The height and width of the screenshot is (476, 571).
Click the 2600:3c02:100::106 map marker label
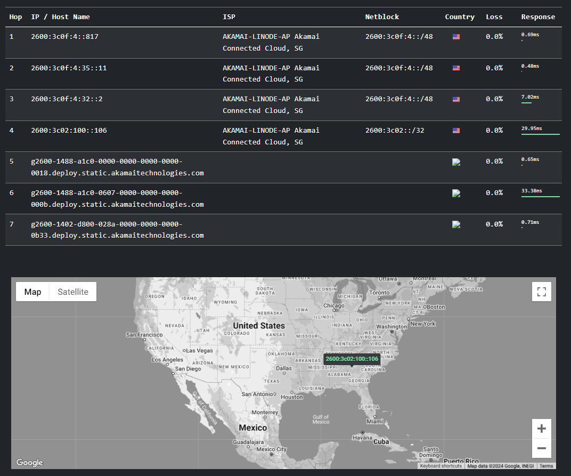click(352, 359)
